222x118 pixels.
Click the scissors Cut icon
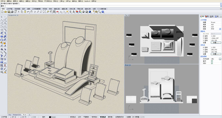point(19,12)
